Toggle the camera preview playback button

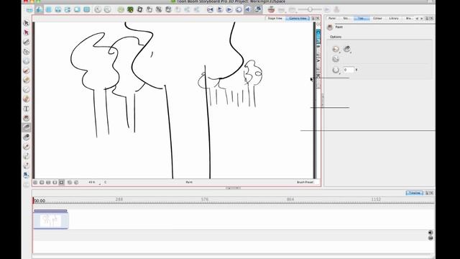point(258,9)
